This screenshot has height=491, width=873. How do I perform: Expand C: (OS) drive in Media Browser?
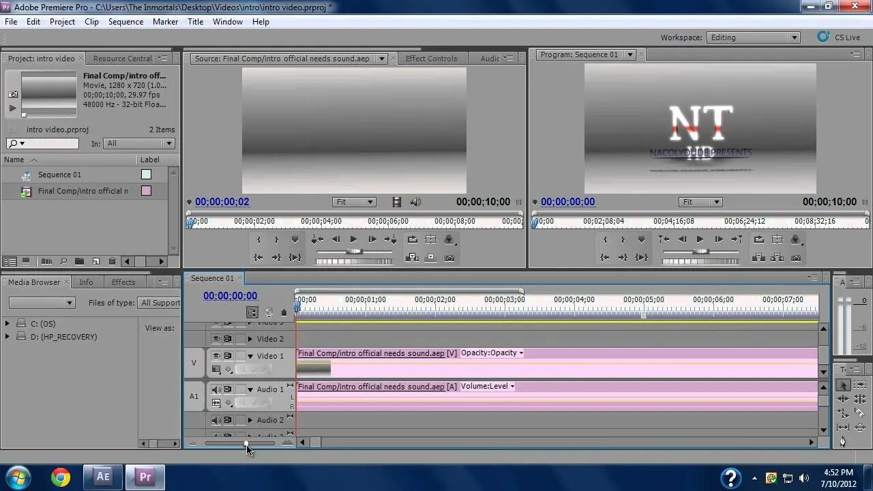pyautogui.click(x=8, y=324)
